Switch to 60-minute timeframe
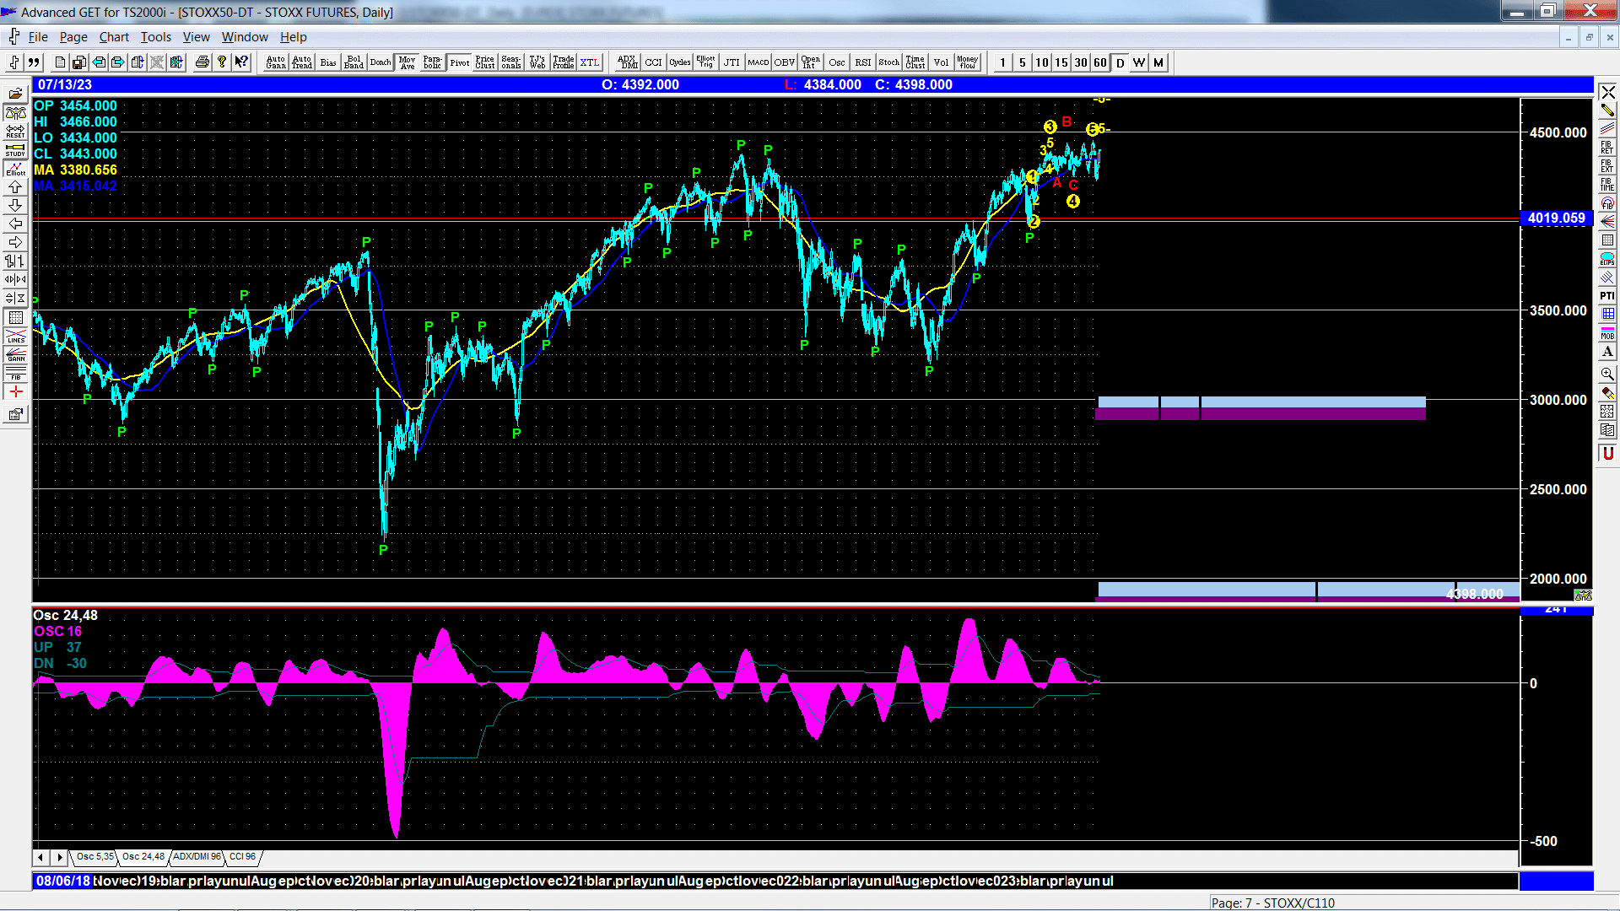The width and height of the screenshot is (1620, 911). (x=1100, y=62)
